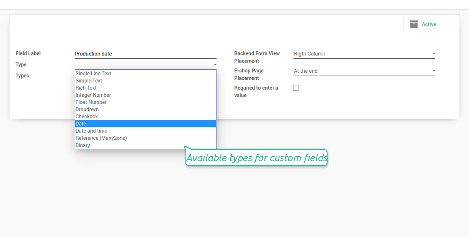Image resolution: width=469 pixels, height=237 pixels.
Task: Choose Simple Text from the list
Action: [x=145, y=81]
